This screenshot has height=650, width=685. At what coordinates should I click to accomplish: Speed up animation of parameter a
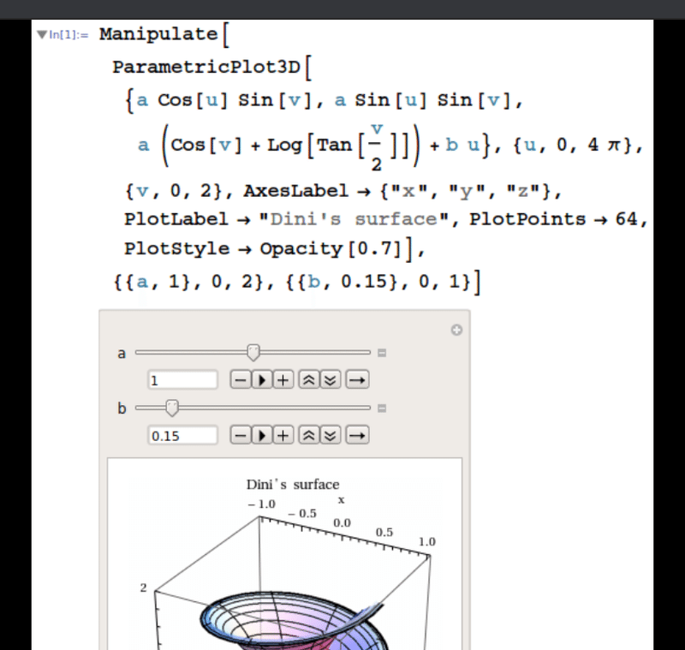[309, 379]
